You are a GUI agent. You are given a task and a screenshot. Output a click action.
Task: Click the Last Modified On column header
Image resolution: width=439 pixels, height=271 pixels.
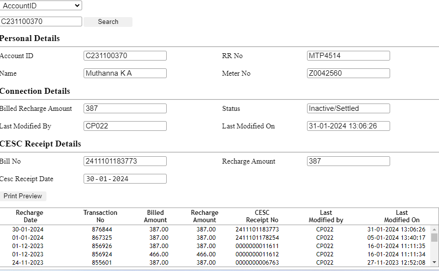[402, 216]
